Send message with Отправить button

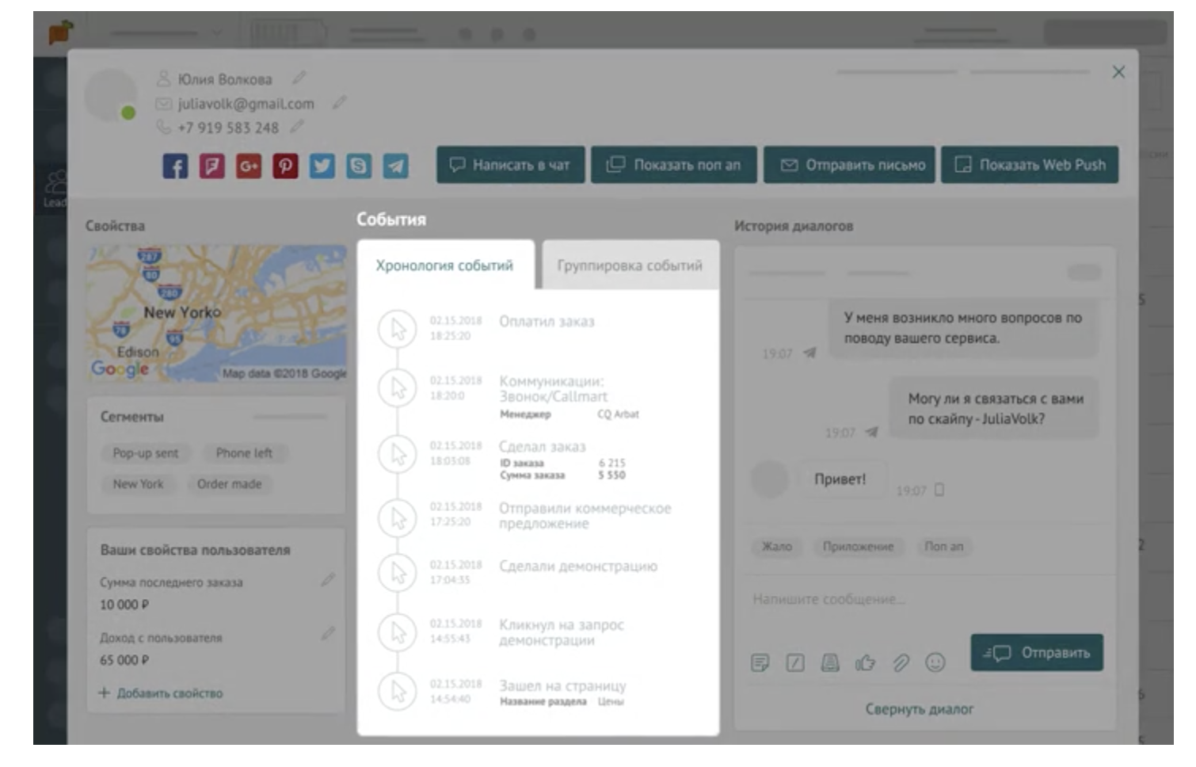click(x=1037, y=653)
